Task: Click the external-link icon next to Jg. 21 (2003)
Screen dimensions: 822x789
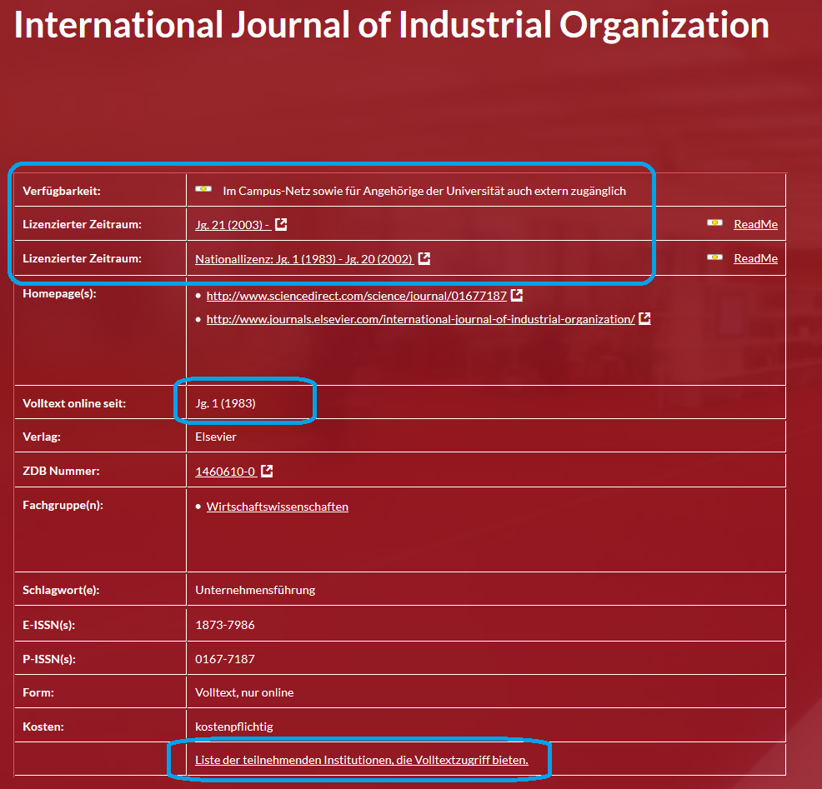Action: (x=281, y=224)
